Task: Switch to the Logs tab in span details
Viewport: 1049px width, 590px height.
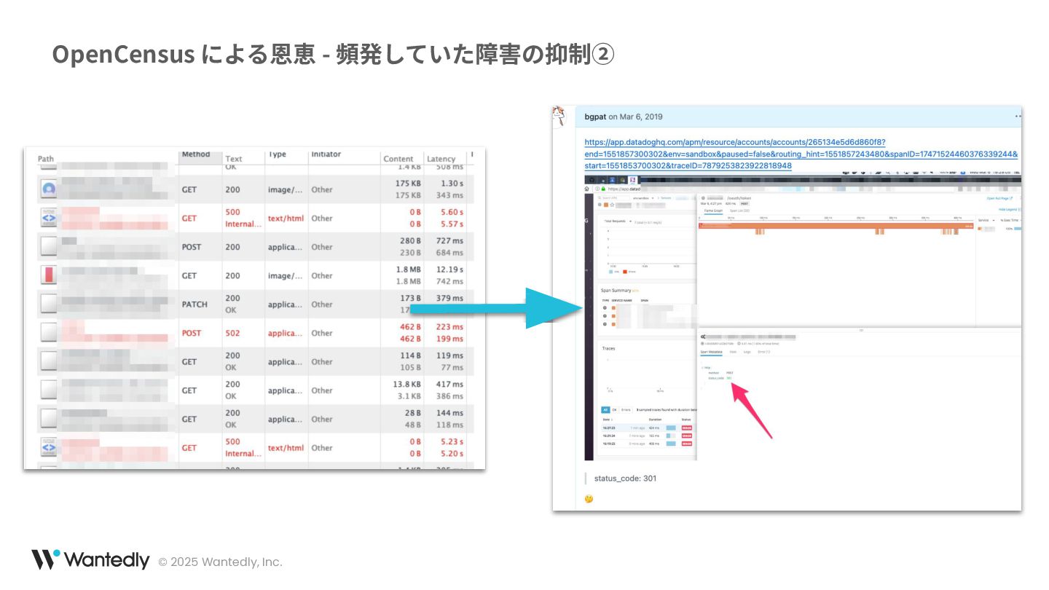Action: point(747,352)
